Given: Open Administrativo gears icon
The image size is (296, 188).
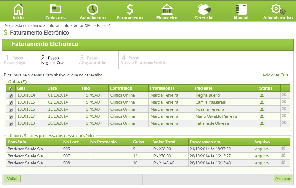Looking at the screenshot, I should pyautogui.click(x=278, y=9).
